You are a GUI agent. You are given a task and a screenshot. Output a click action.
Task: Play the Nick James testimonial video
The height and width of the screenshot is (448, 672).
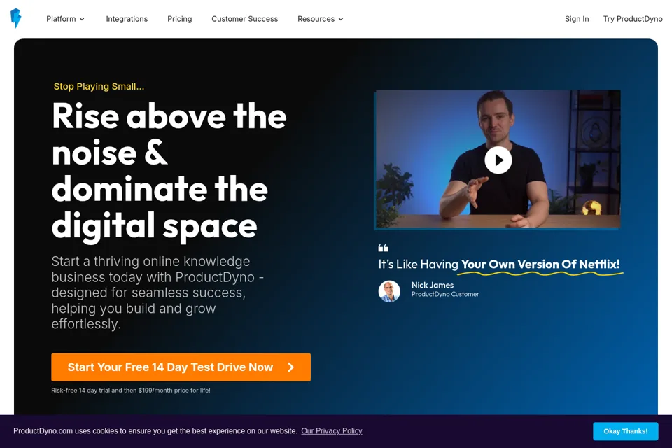coord(498,160)
